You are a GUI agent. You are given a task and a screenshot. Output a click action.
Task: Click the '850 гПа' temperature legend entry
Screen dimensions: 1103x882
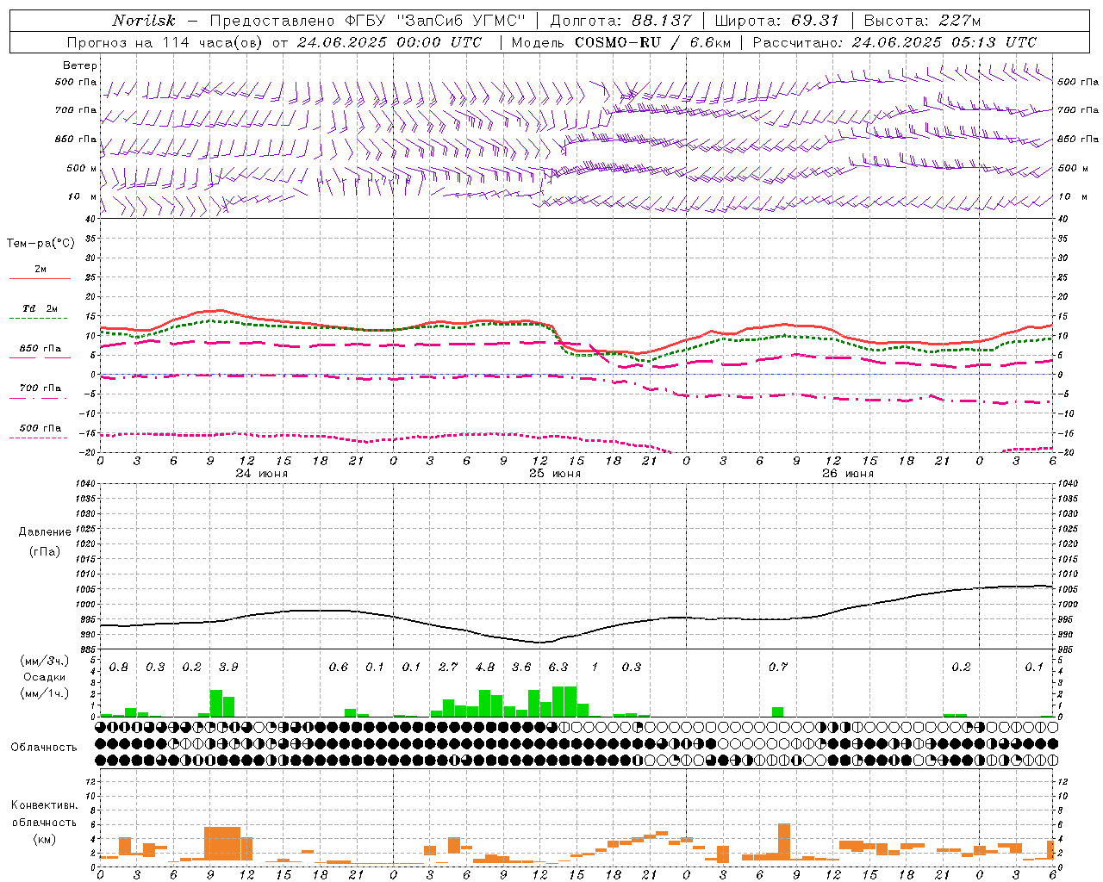click(40, 349)
